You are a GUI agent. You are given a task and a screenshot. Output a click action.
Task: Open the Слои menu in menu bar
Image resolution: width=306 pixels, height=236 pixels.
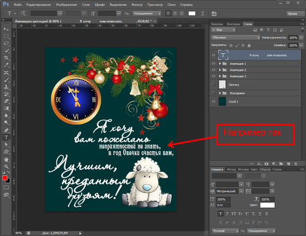click(86, 4)
